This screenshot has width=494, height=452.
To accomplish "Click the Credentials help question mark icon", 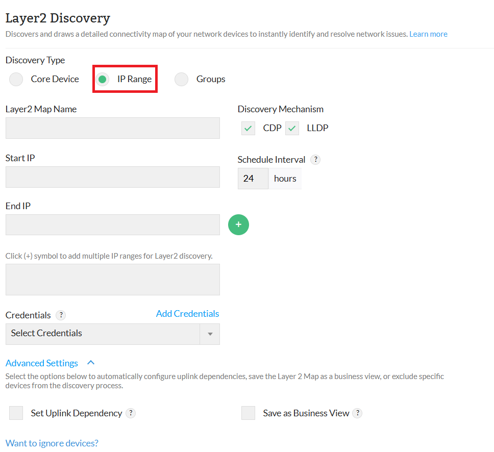I will [x=61, y=315].
